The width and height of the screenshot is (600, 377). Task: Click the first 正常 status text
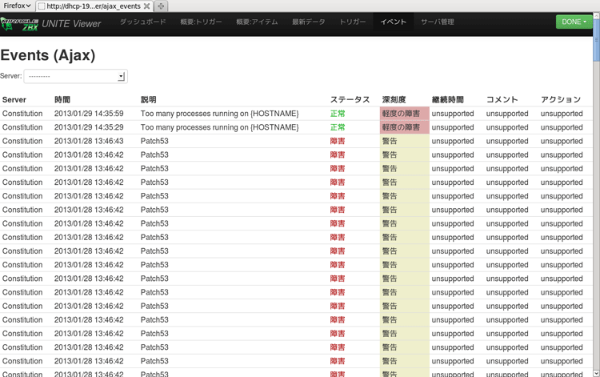[338, 114]
